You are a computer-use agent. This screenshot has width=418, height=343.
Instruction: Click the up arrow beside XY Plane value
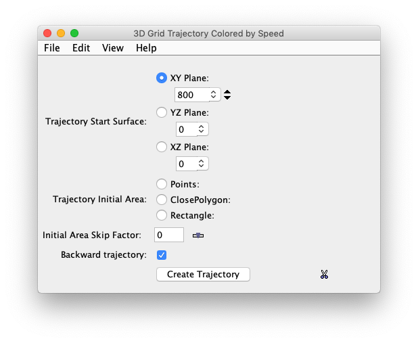click(227, 92)
